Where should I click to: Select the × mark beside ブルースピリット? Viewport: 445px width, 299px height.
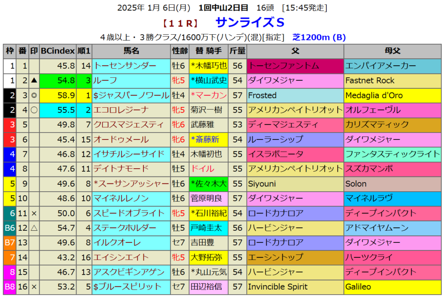click(34, 287)
